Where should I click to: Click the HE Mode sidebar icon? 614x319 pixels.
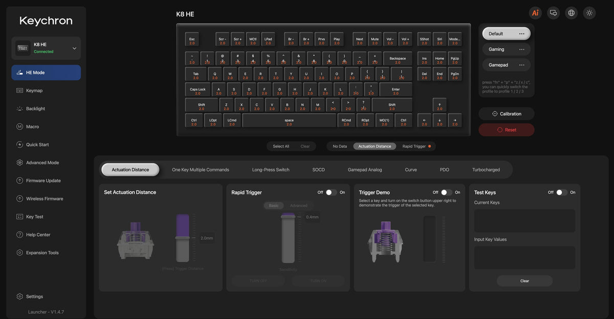(x=19, y=73)
